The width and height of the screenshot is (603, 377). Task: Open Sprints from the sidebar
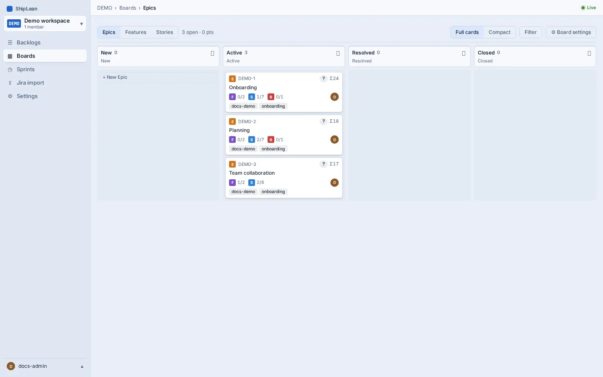pos(45,70)
